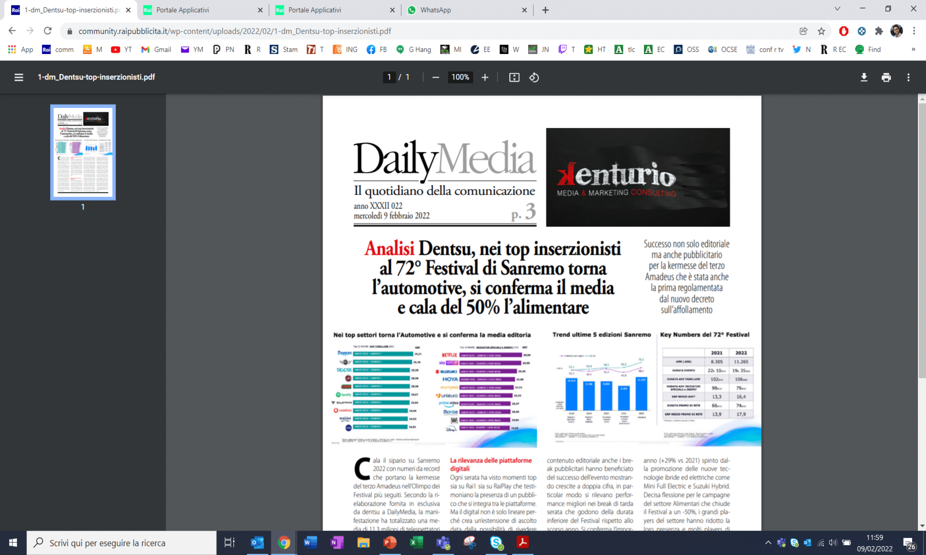
Task: Click the share page icon in address bar
Action: [x=803, y=31]
